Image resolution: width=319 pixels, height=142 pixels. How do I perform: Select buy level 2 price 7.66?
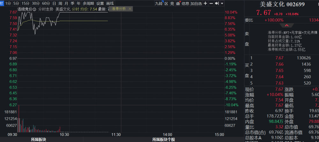click(279, 64)
